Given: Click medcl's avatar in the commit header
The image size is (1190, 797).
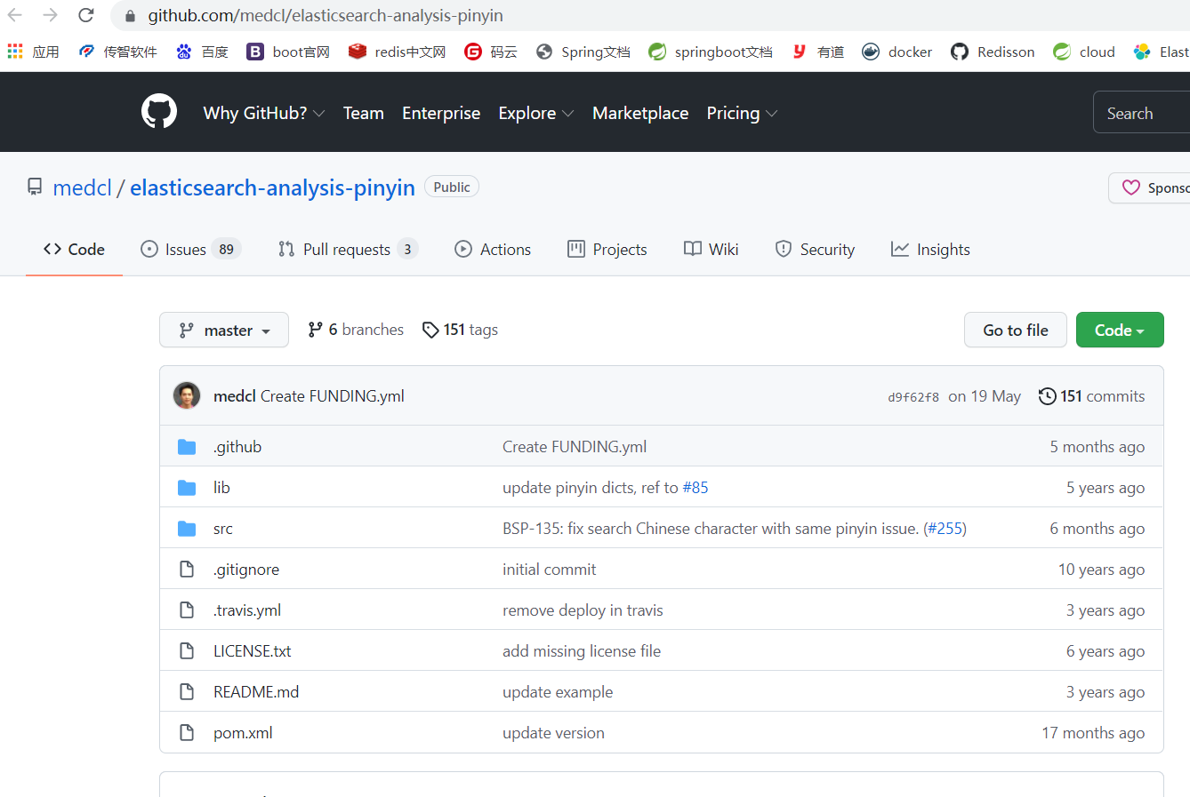Looking at the screenshot, I should point(187,395).
